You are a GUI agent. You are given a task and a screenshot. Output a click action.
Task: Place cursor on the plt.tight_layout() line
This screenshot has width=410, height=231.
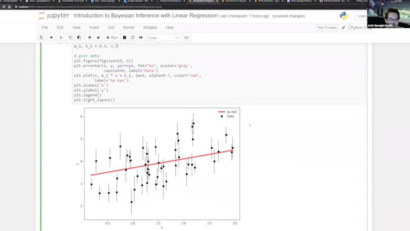(x=94, y=100)
